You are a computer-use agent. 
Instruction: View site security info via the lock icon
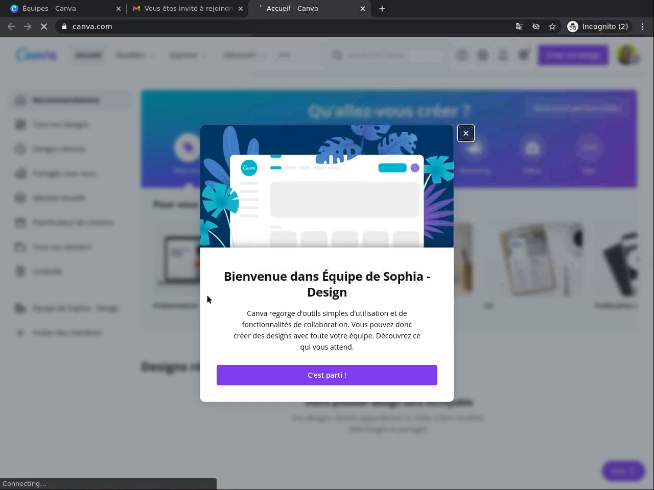(64, 27)
